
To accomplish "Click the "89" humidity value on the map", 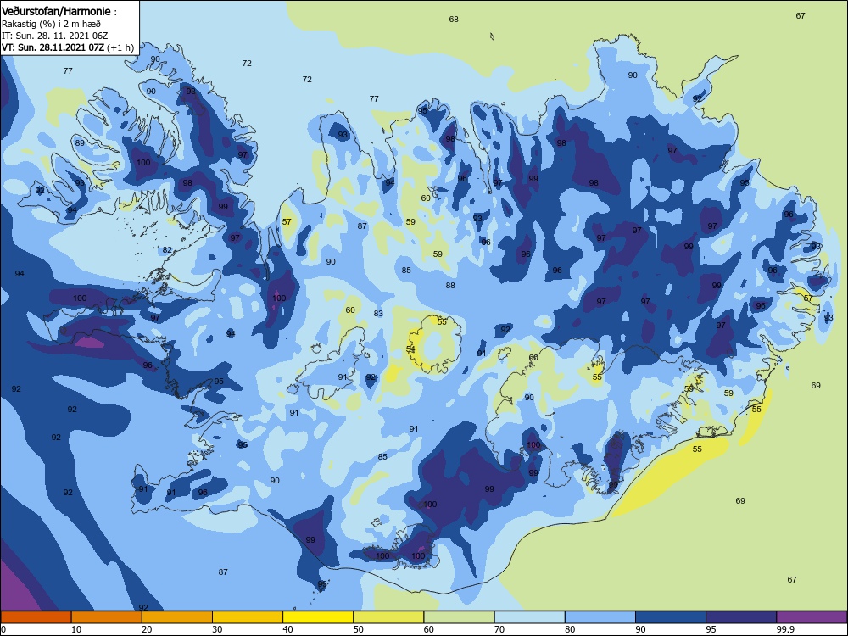I will coord(80,142).
